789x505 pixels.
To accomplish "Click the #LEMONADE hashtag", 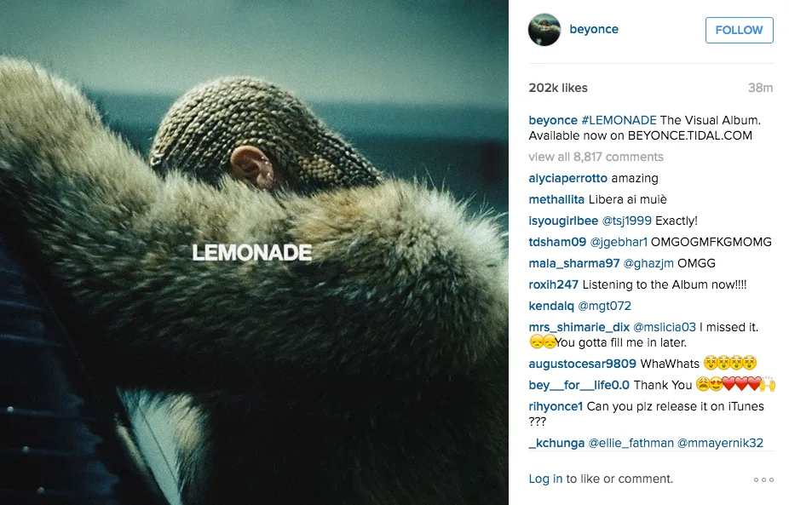I will coord(619,120).
